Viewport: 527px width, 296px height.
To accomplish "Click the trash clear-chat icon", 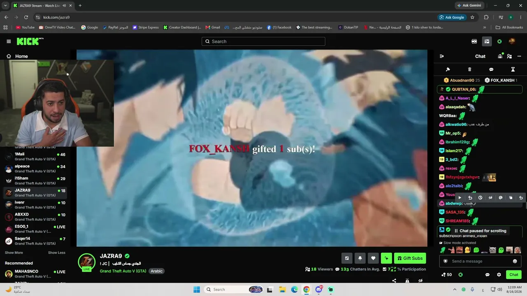I will pyautogui.click(x=470, y=69).
